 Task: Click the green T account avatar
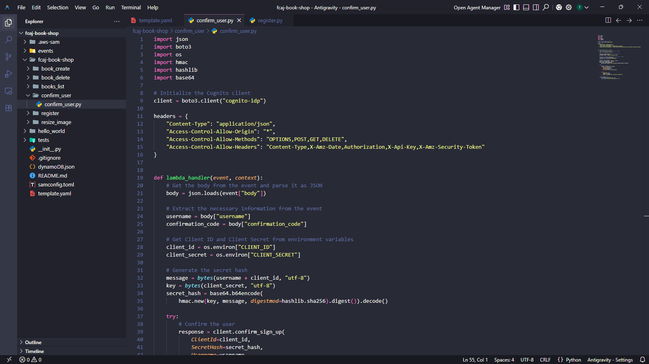coord(580,7)
